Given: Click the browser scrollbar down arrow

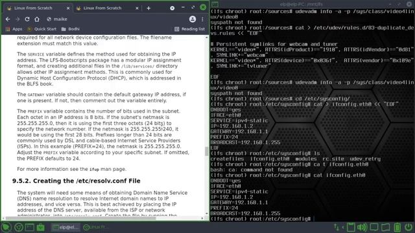Looking at the screenshot, I should (206, 214).
